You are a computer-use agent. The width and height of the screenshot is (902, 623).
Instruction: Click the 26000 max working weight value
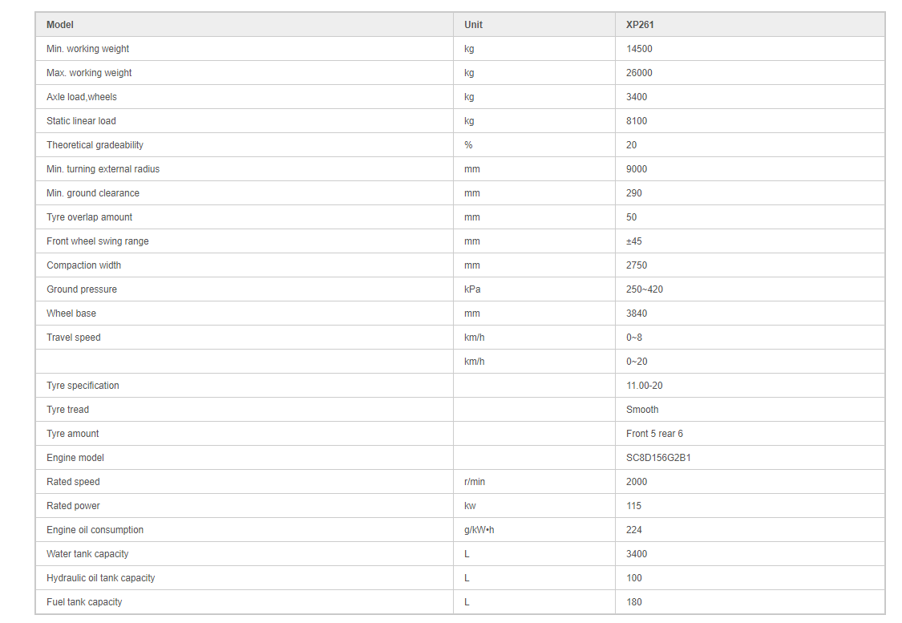(639, 73)
